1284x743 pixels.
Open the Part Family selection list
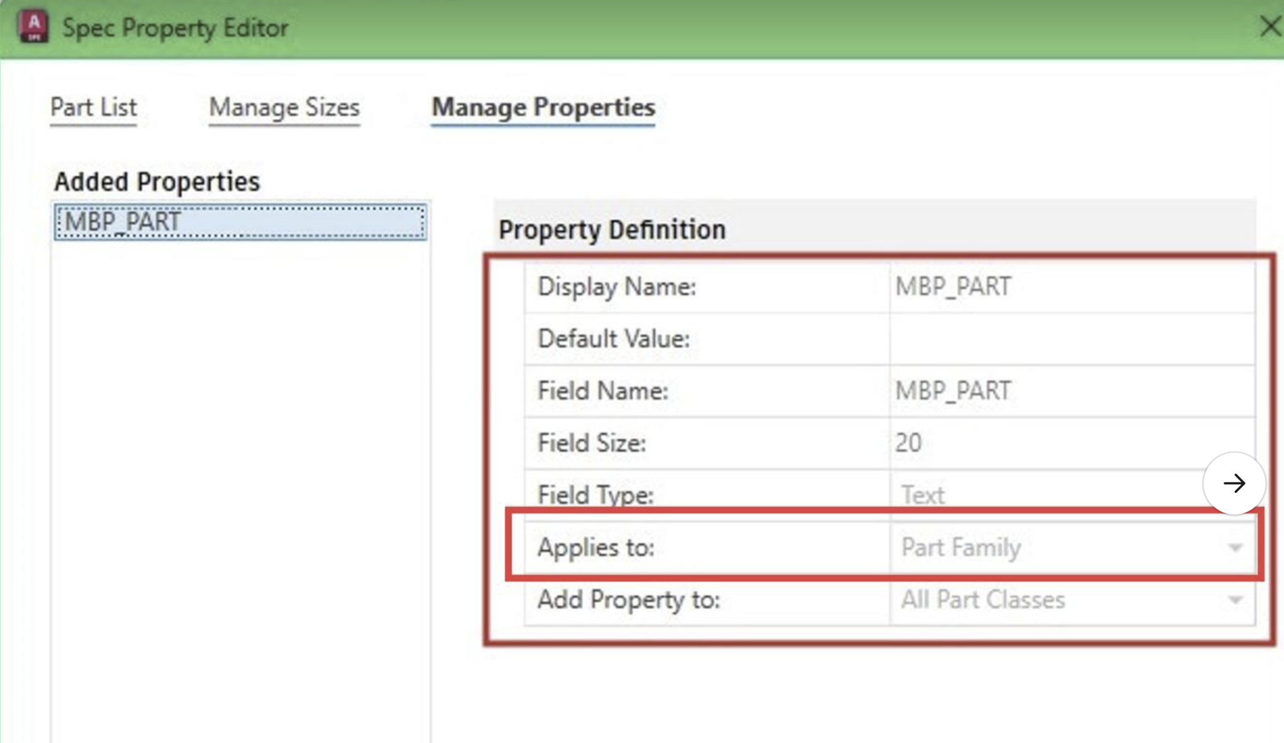[x=1233, y=547]
